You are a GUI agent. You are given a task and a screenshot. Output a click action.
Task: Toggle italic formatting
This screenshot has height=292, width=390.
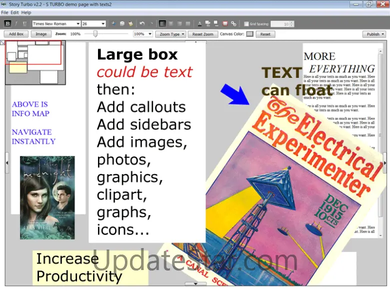(x=16, y=23)
